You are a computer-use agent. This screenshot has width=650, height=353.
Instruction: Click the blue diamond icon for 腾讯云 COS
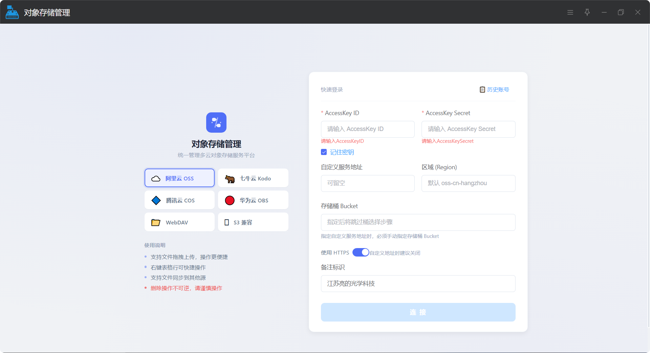click(156, 200)
